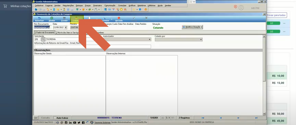Click the user avatar icon near MESTRE

[x=241, y=8]
